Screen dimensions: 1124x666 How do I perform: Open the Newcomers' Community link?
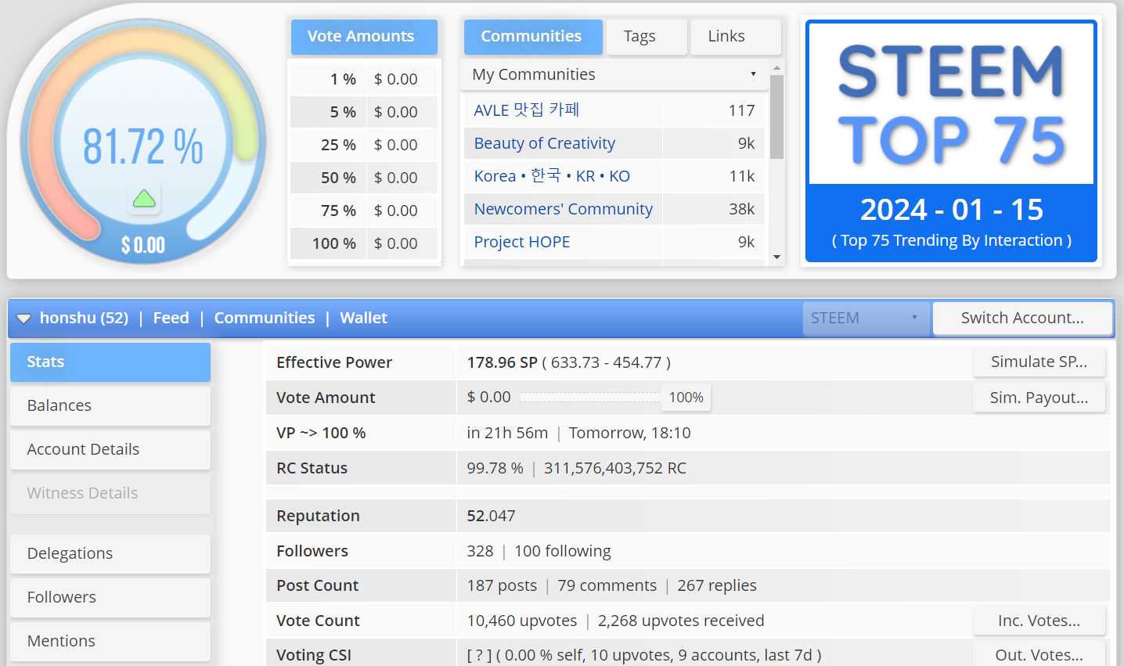(564, 209)
